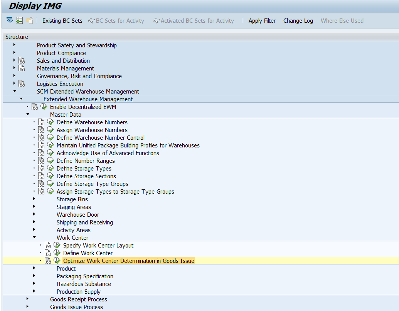
Task: Click the release notes clipboard toolbar icon
Action: pyautogui.click(x=30, y=20)
